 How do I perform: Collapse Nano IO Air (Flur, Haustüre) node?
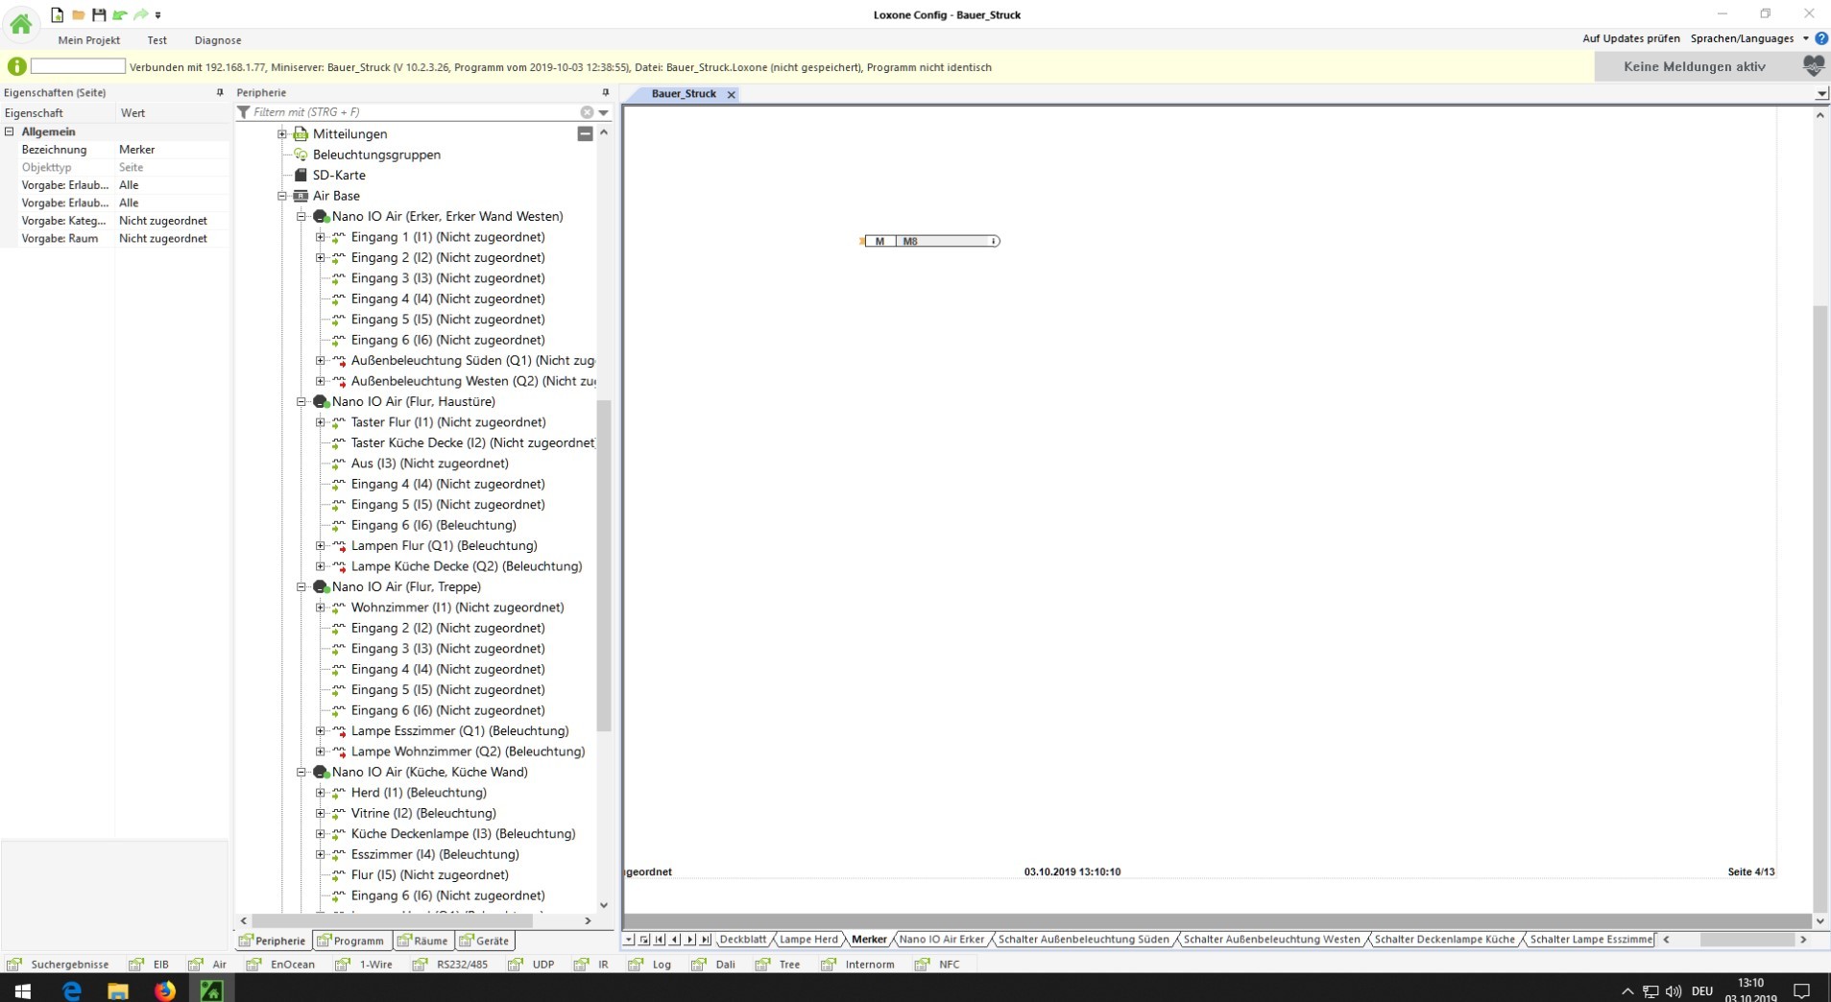pos(301,402)
